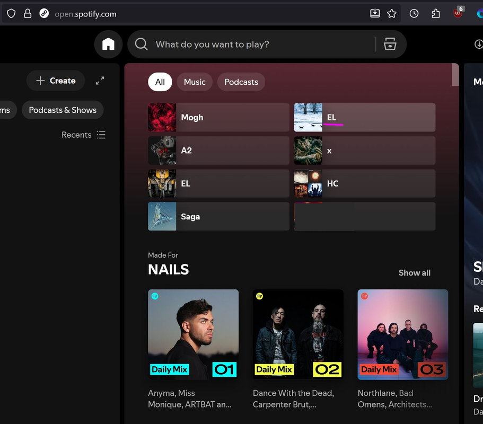Open Daily Mix 03 cover thumbnail
483x424 pixels.
click(402, 334)
